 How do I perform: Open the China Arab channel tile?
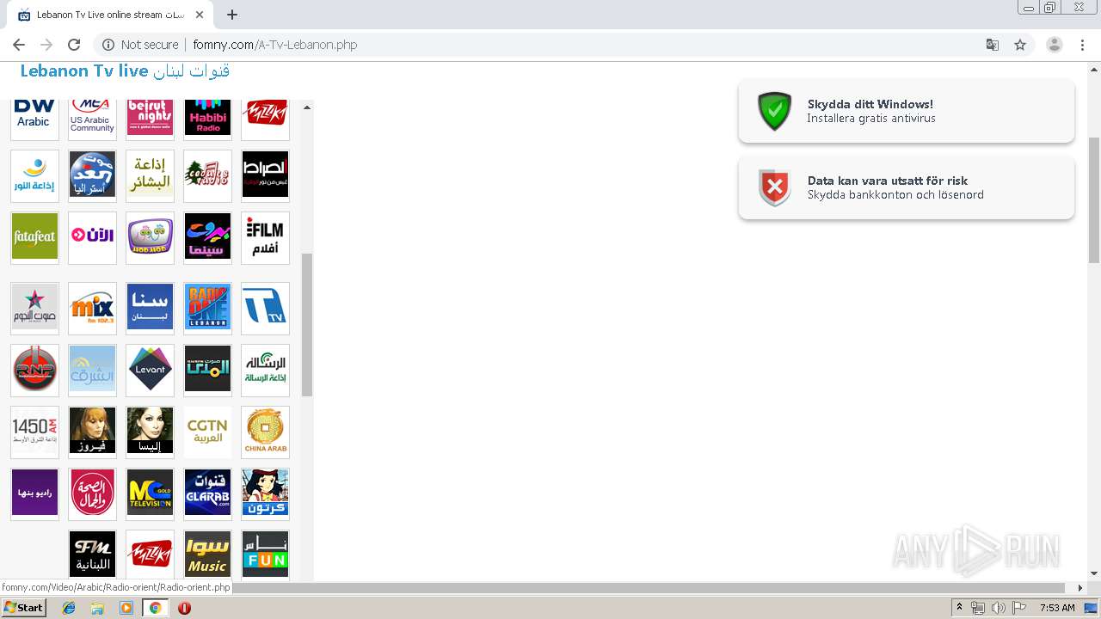[265, 432]
